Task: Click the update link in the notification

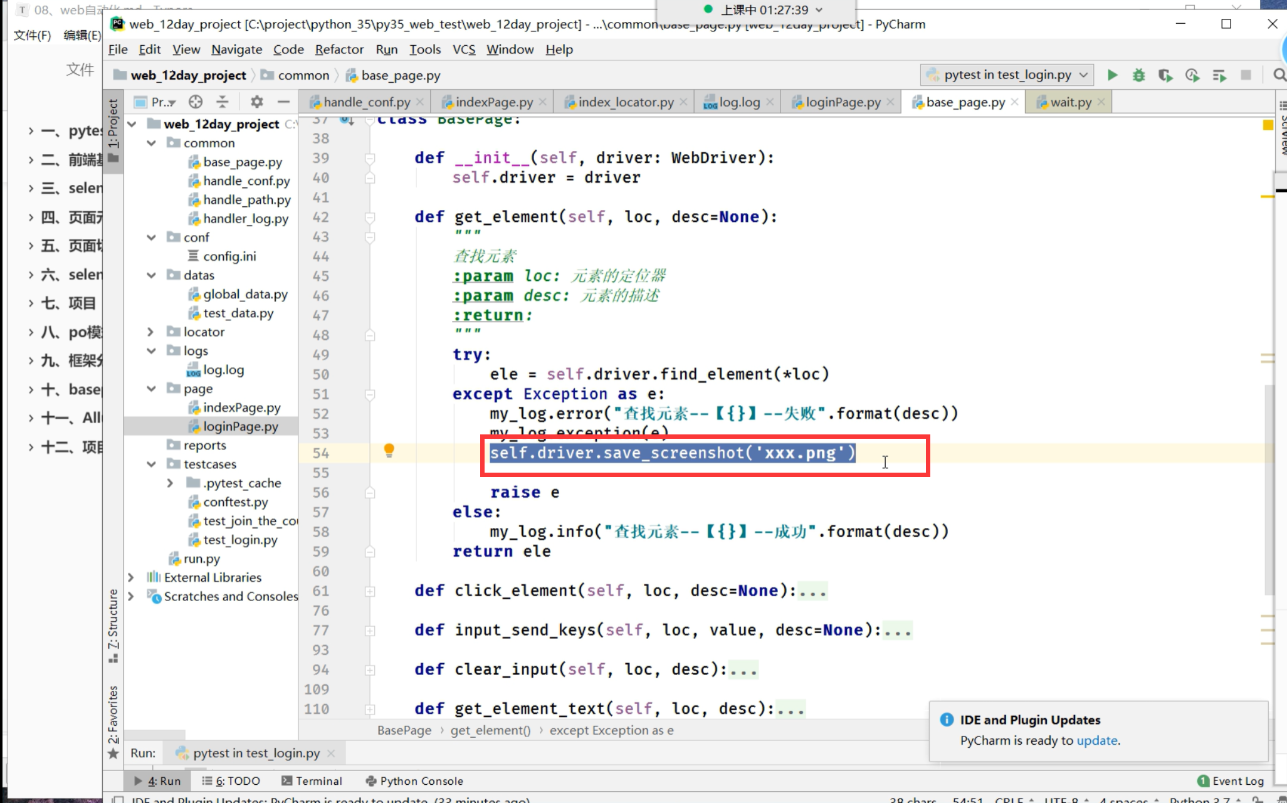Action: (1096, 740)
